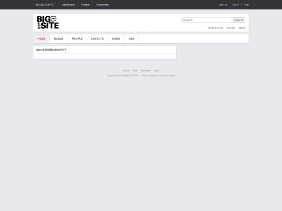Click the log in link
This screenshot has height=211, width=282.
click(x=236, y=5)
